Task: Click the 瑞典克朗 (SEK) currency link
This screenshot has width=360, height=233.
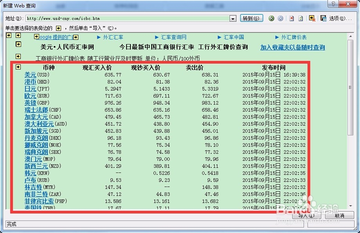Action: point(36,152)
